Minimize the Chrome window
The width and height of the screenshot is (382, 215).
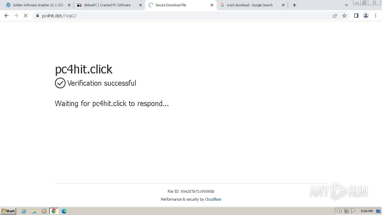357,3
